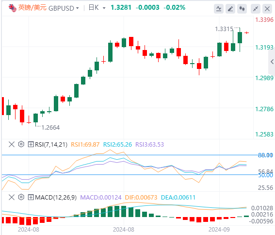Image resolution: width=275 pixels, height=235 pixels.
Task: Switch chart type with candlestick icon
Action: pyautogui.click(x=242, y=8)
